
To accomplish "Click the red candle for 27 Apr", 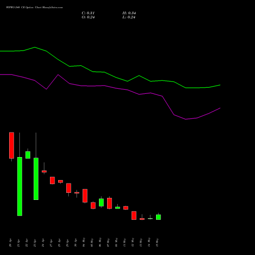I will pyautogui.click(x=53, y=181).
